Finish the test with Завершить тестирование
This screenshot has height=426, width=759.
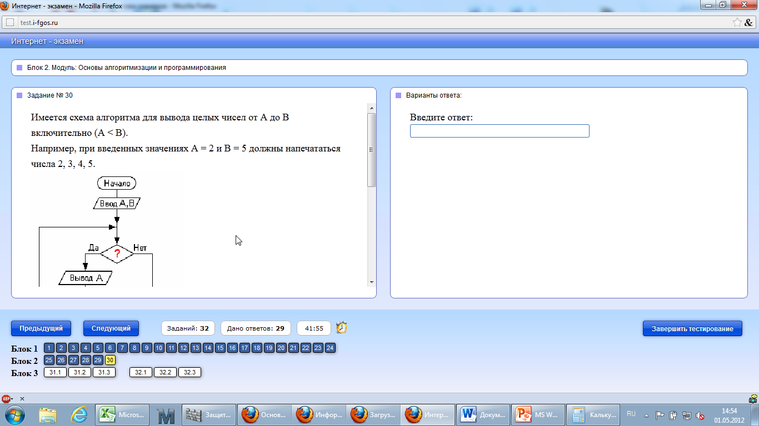point(692,328)
